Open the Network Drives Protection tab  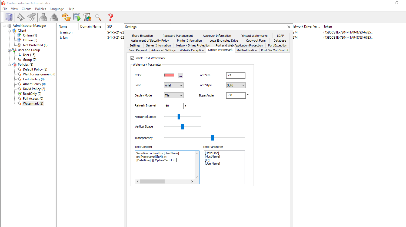coord(193,45)
